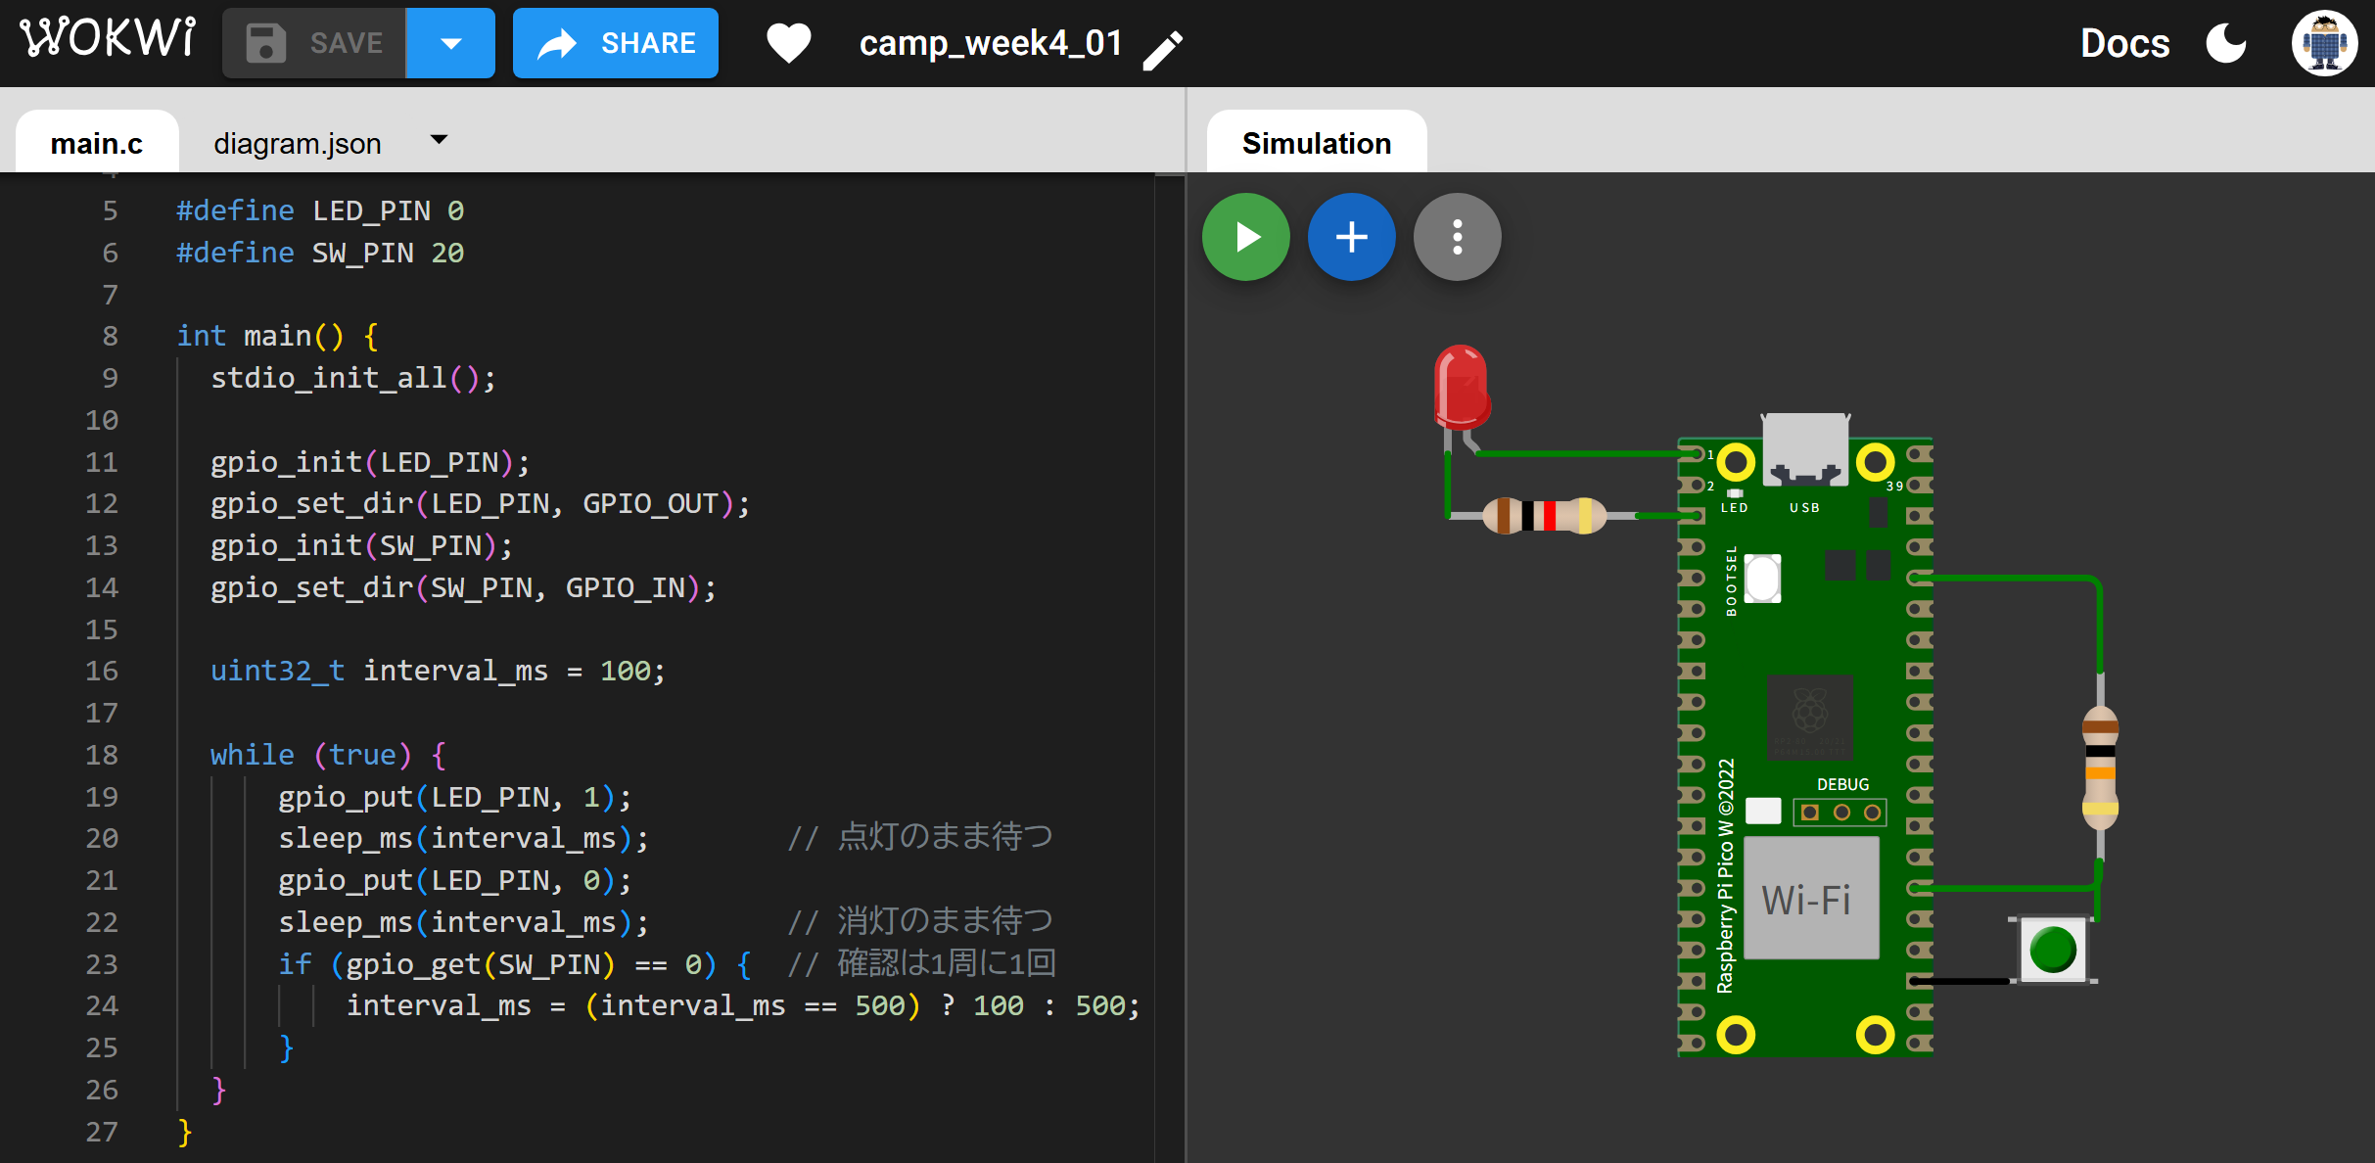Click the line '#define LED_PIN 0'
Screen dimensions: 2375x1163
point(320,210)
